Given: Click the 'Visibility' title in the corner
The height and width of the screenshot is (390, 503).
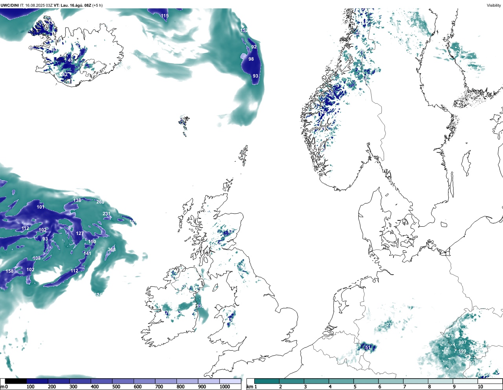Looking at the screenshot, I should point(494,5).
